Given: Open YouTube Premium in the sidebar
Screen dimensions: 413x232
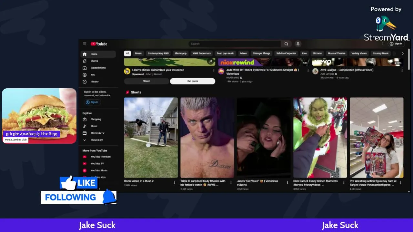Looking at the screenshot, I should [x=98, y=157].
